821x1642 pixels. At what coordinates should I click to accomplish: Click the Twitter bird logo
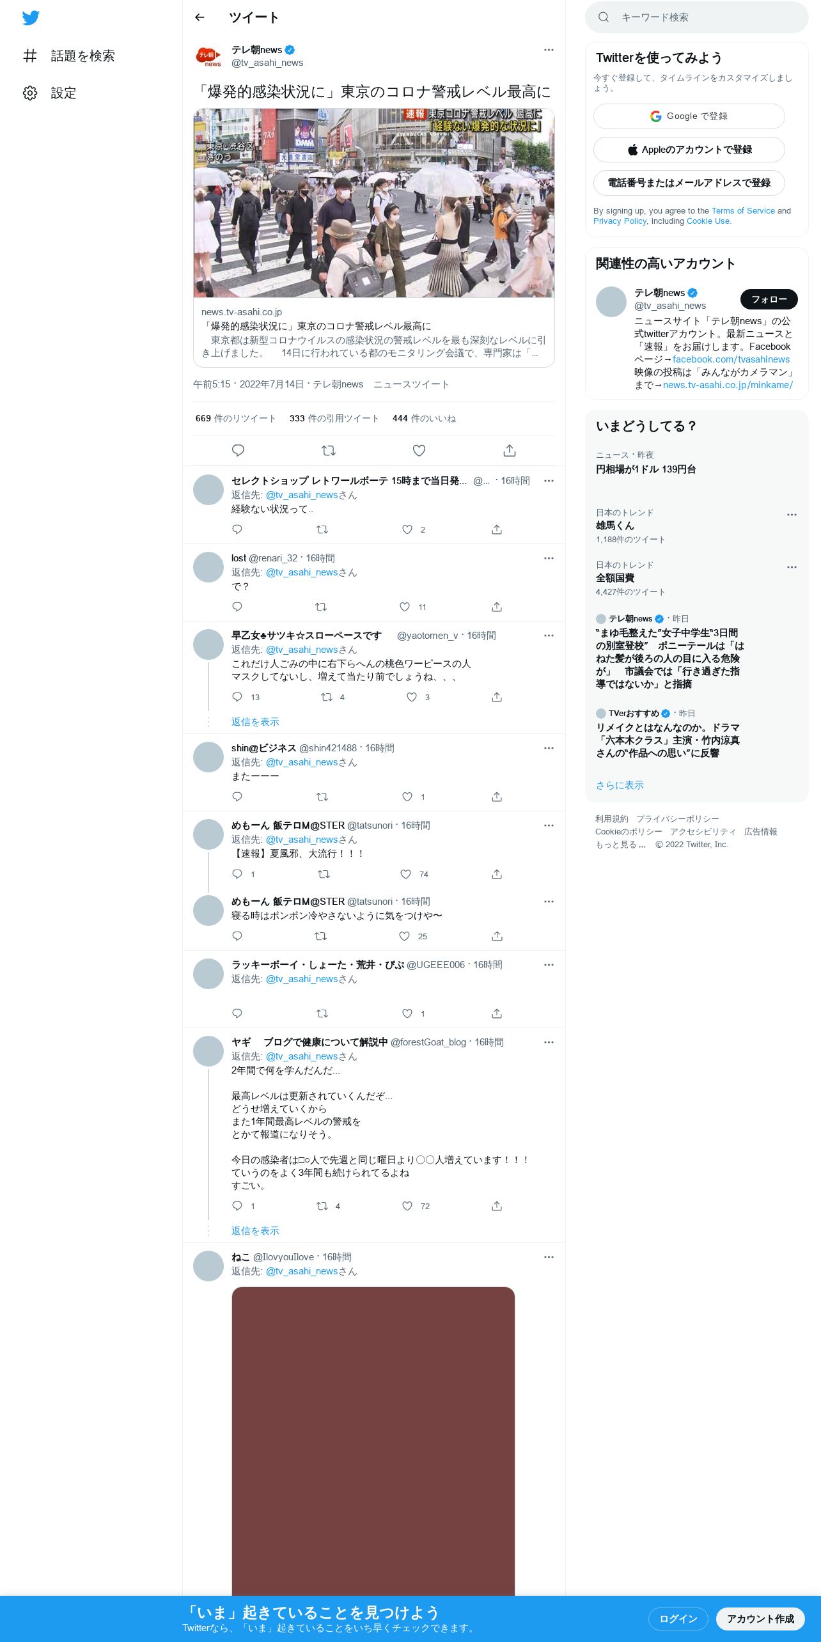point(31,18)
